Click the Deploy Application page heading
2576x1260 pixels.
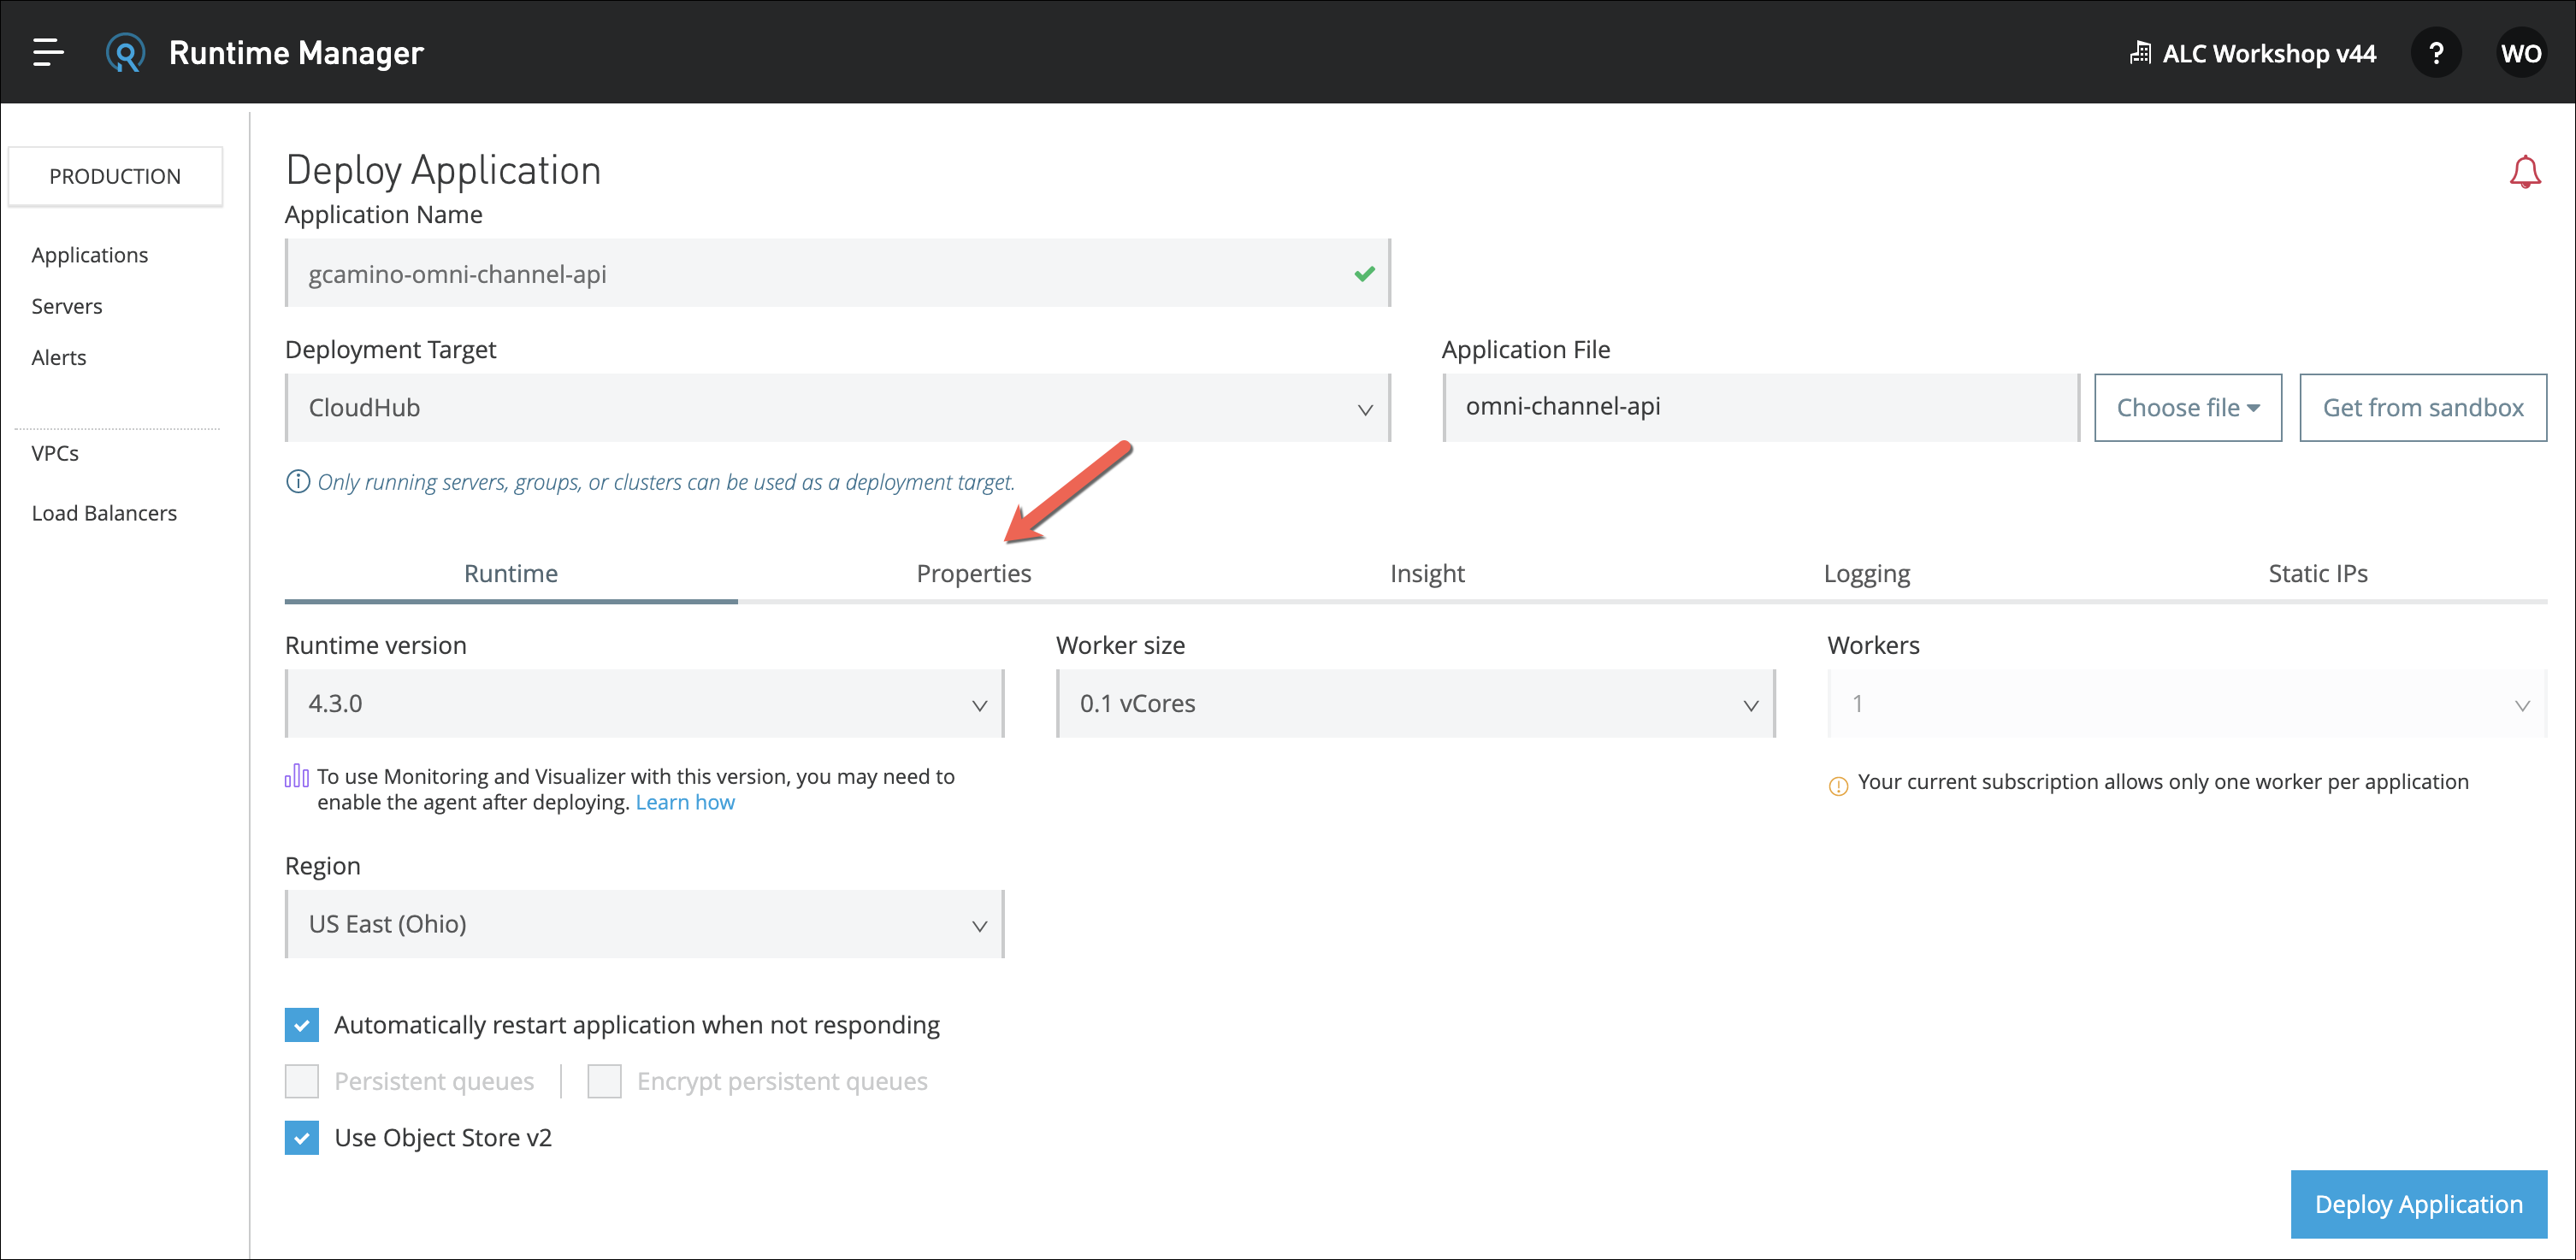tap(443, 170)
